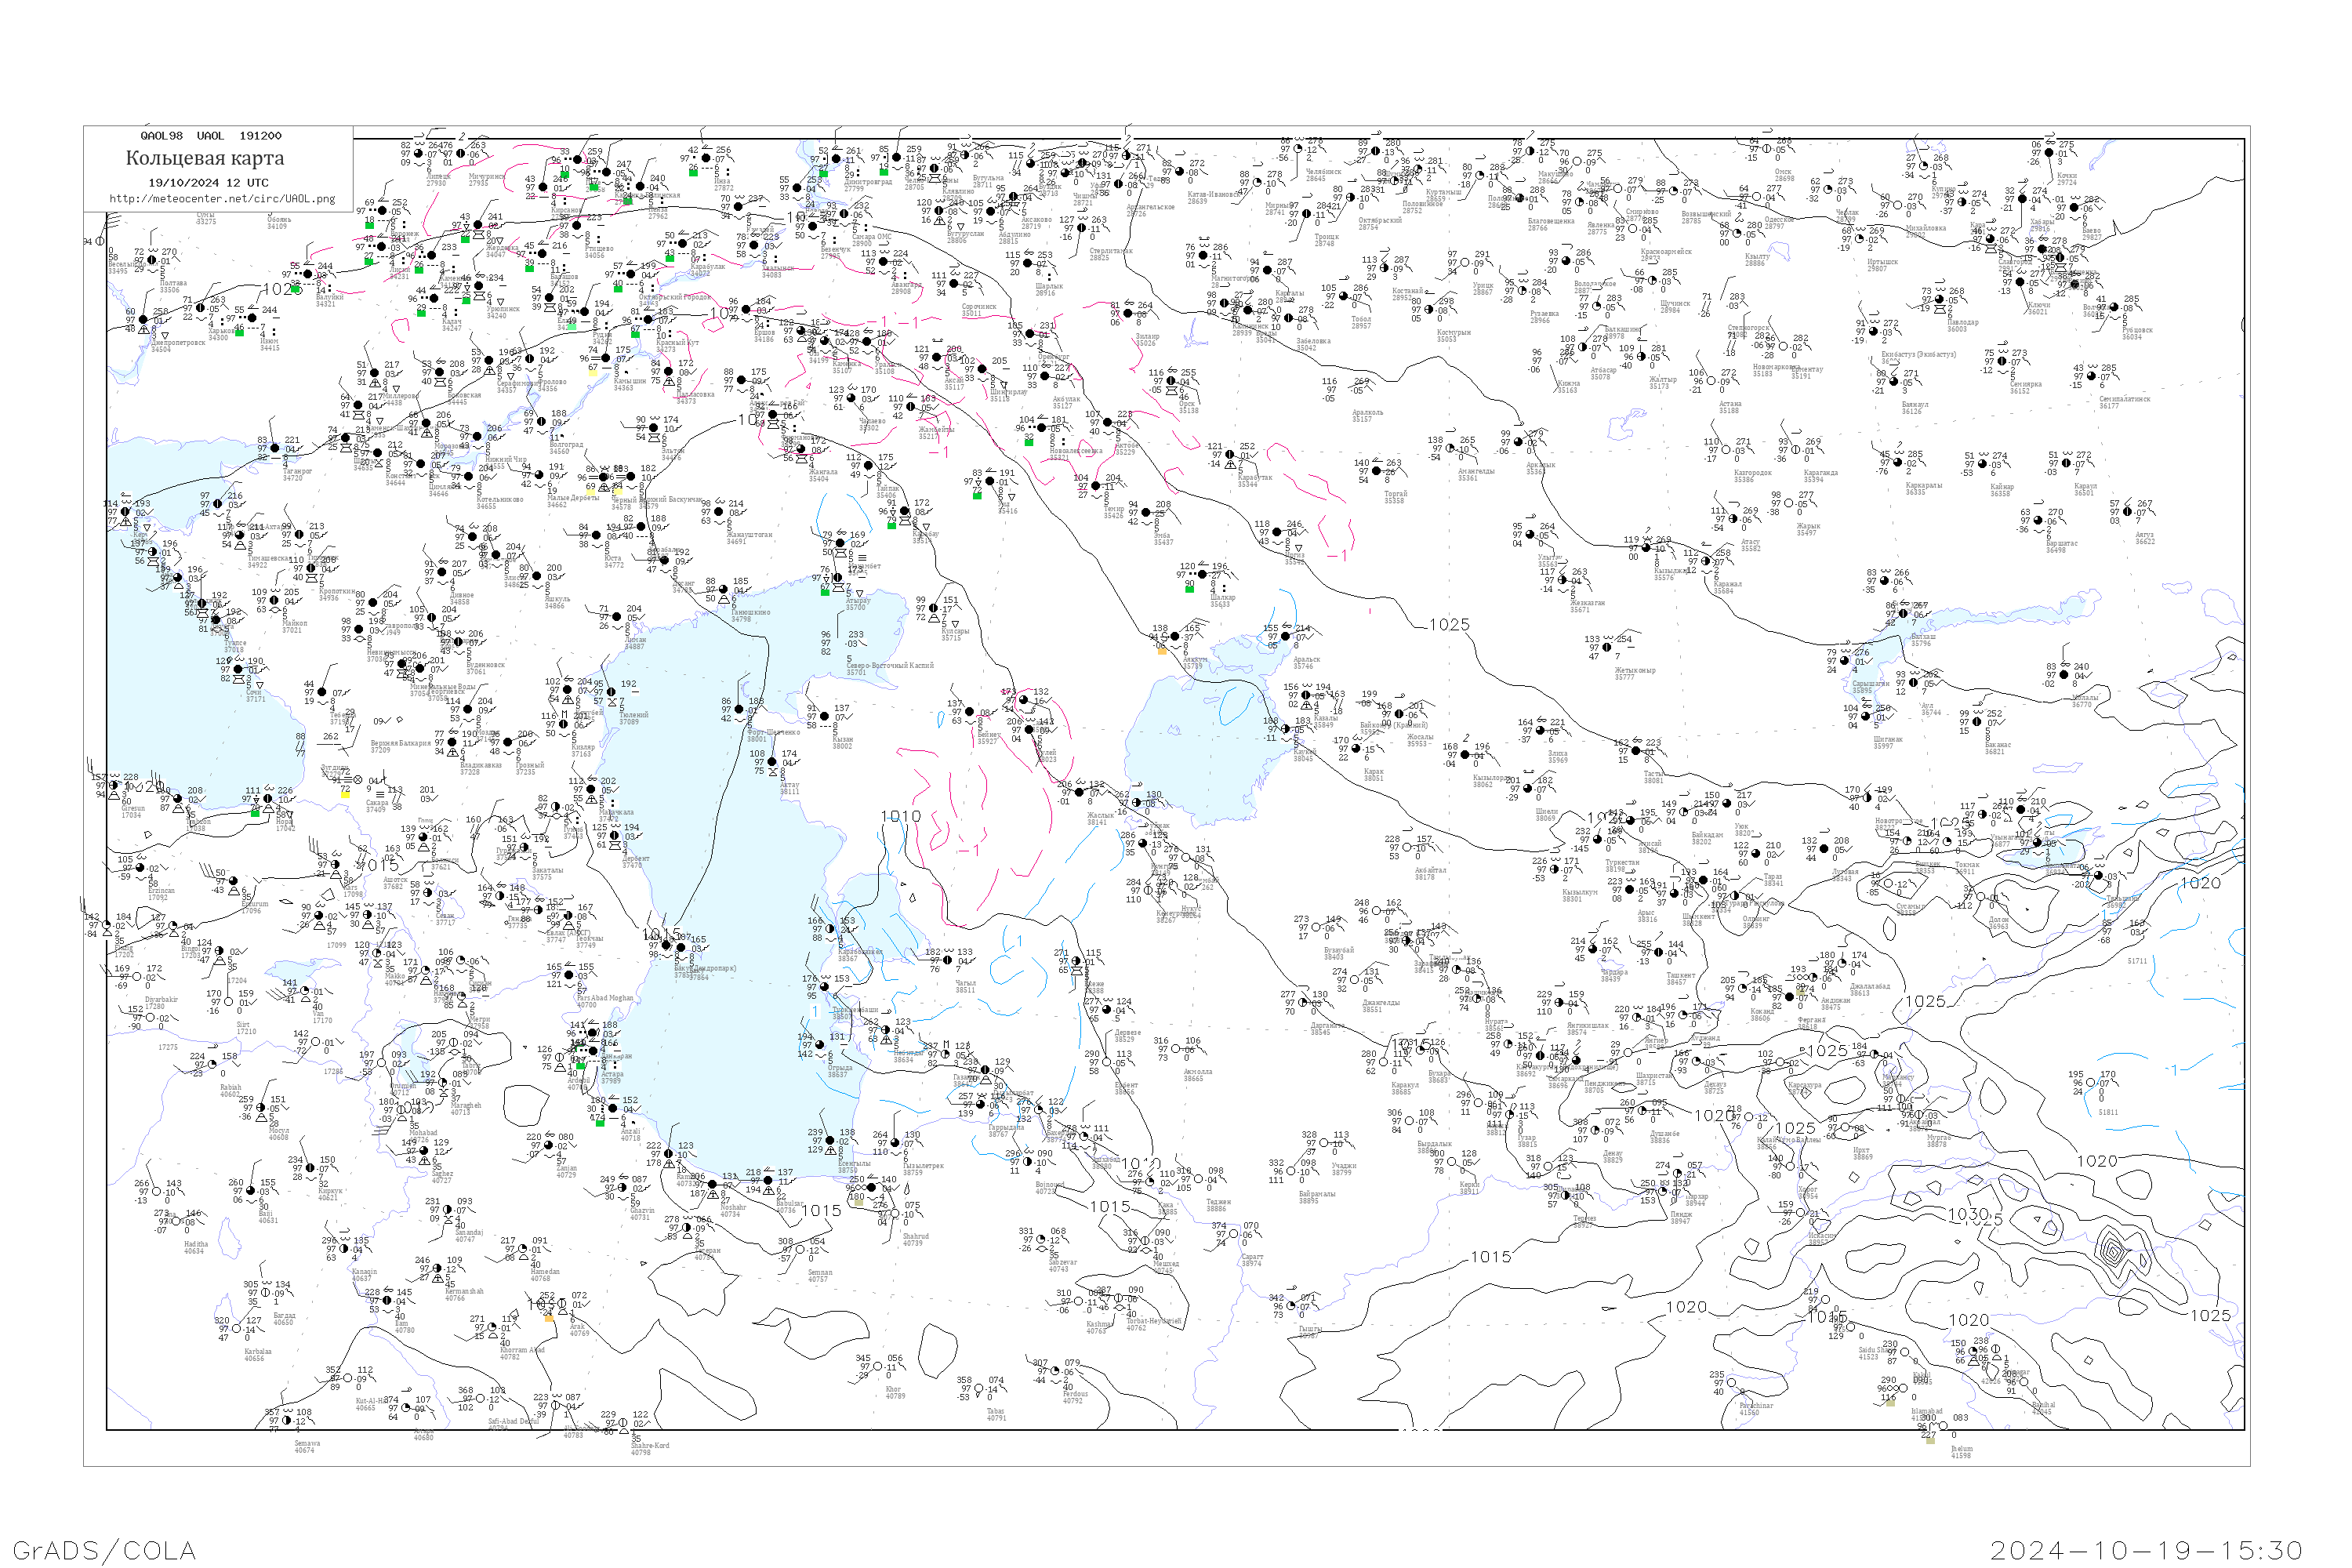Click the green square under Шалкар station

pos(1190,589)
